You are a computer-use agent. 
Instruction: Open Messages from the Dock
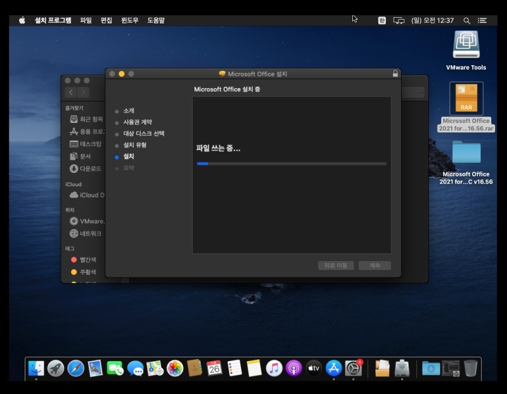[135, 368]
